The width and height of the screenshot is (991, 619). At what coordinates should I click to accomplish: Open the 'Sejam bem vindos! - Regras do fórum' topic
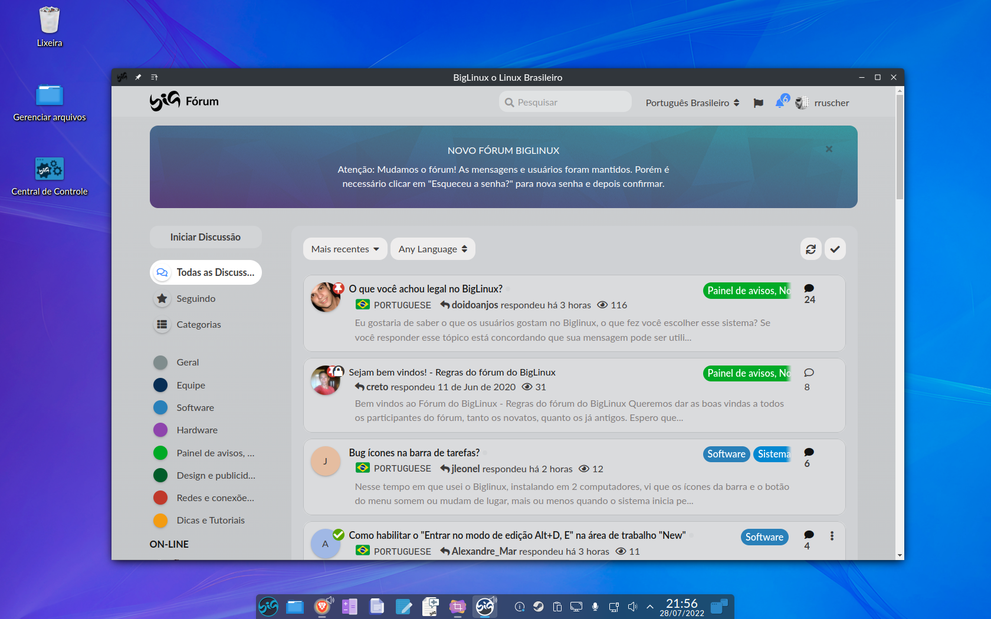pyautogui.click(x=452, y=372)
